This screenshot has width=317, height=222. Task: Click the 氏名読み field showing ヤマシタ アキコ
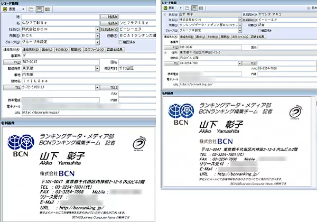[x=287, y=15]
